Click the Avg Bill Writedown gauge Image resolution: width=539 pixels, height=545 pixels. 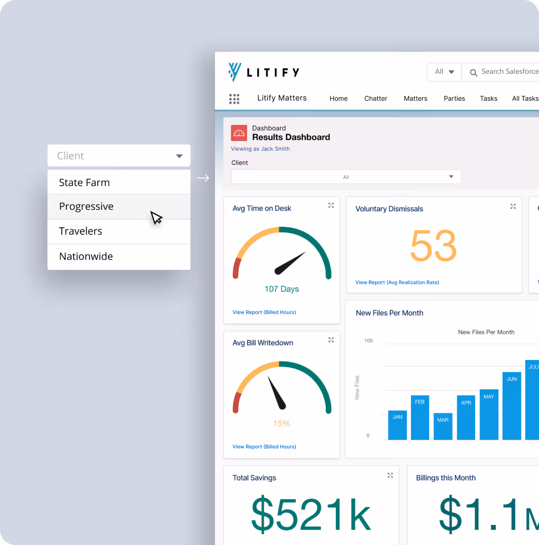pyautogui.click(x=282, y=388)
